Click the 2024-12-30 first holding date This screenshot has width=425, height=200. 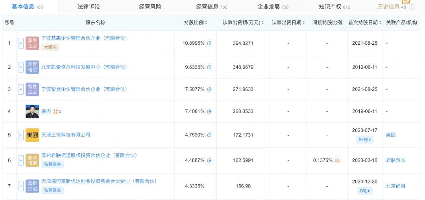point(364,181)
